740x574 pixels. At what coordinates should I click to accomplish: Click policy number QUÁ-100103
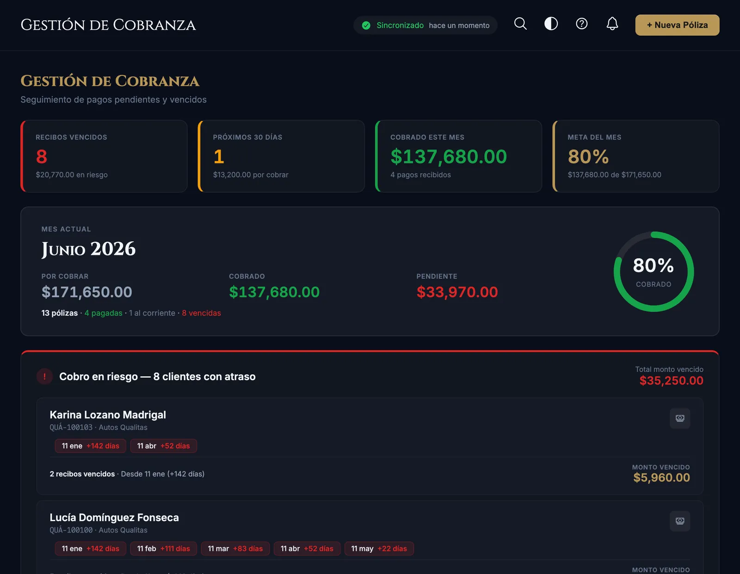coord(71,427)
